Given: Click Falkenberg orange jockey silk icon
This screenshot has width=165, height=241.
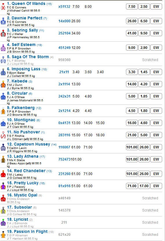Looking at the screenshot, I should 3,111.
